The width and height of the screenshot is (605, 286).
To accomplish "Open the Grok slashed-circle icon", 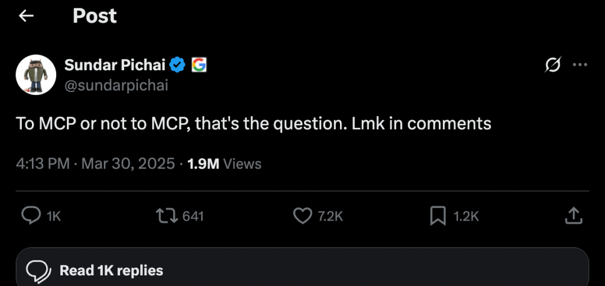I will [x=552, y=65].
